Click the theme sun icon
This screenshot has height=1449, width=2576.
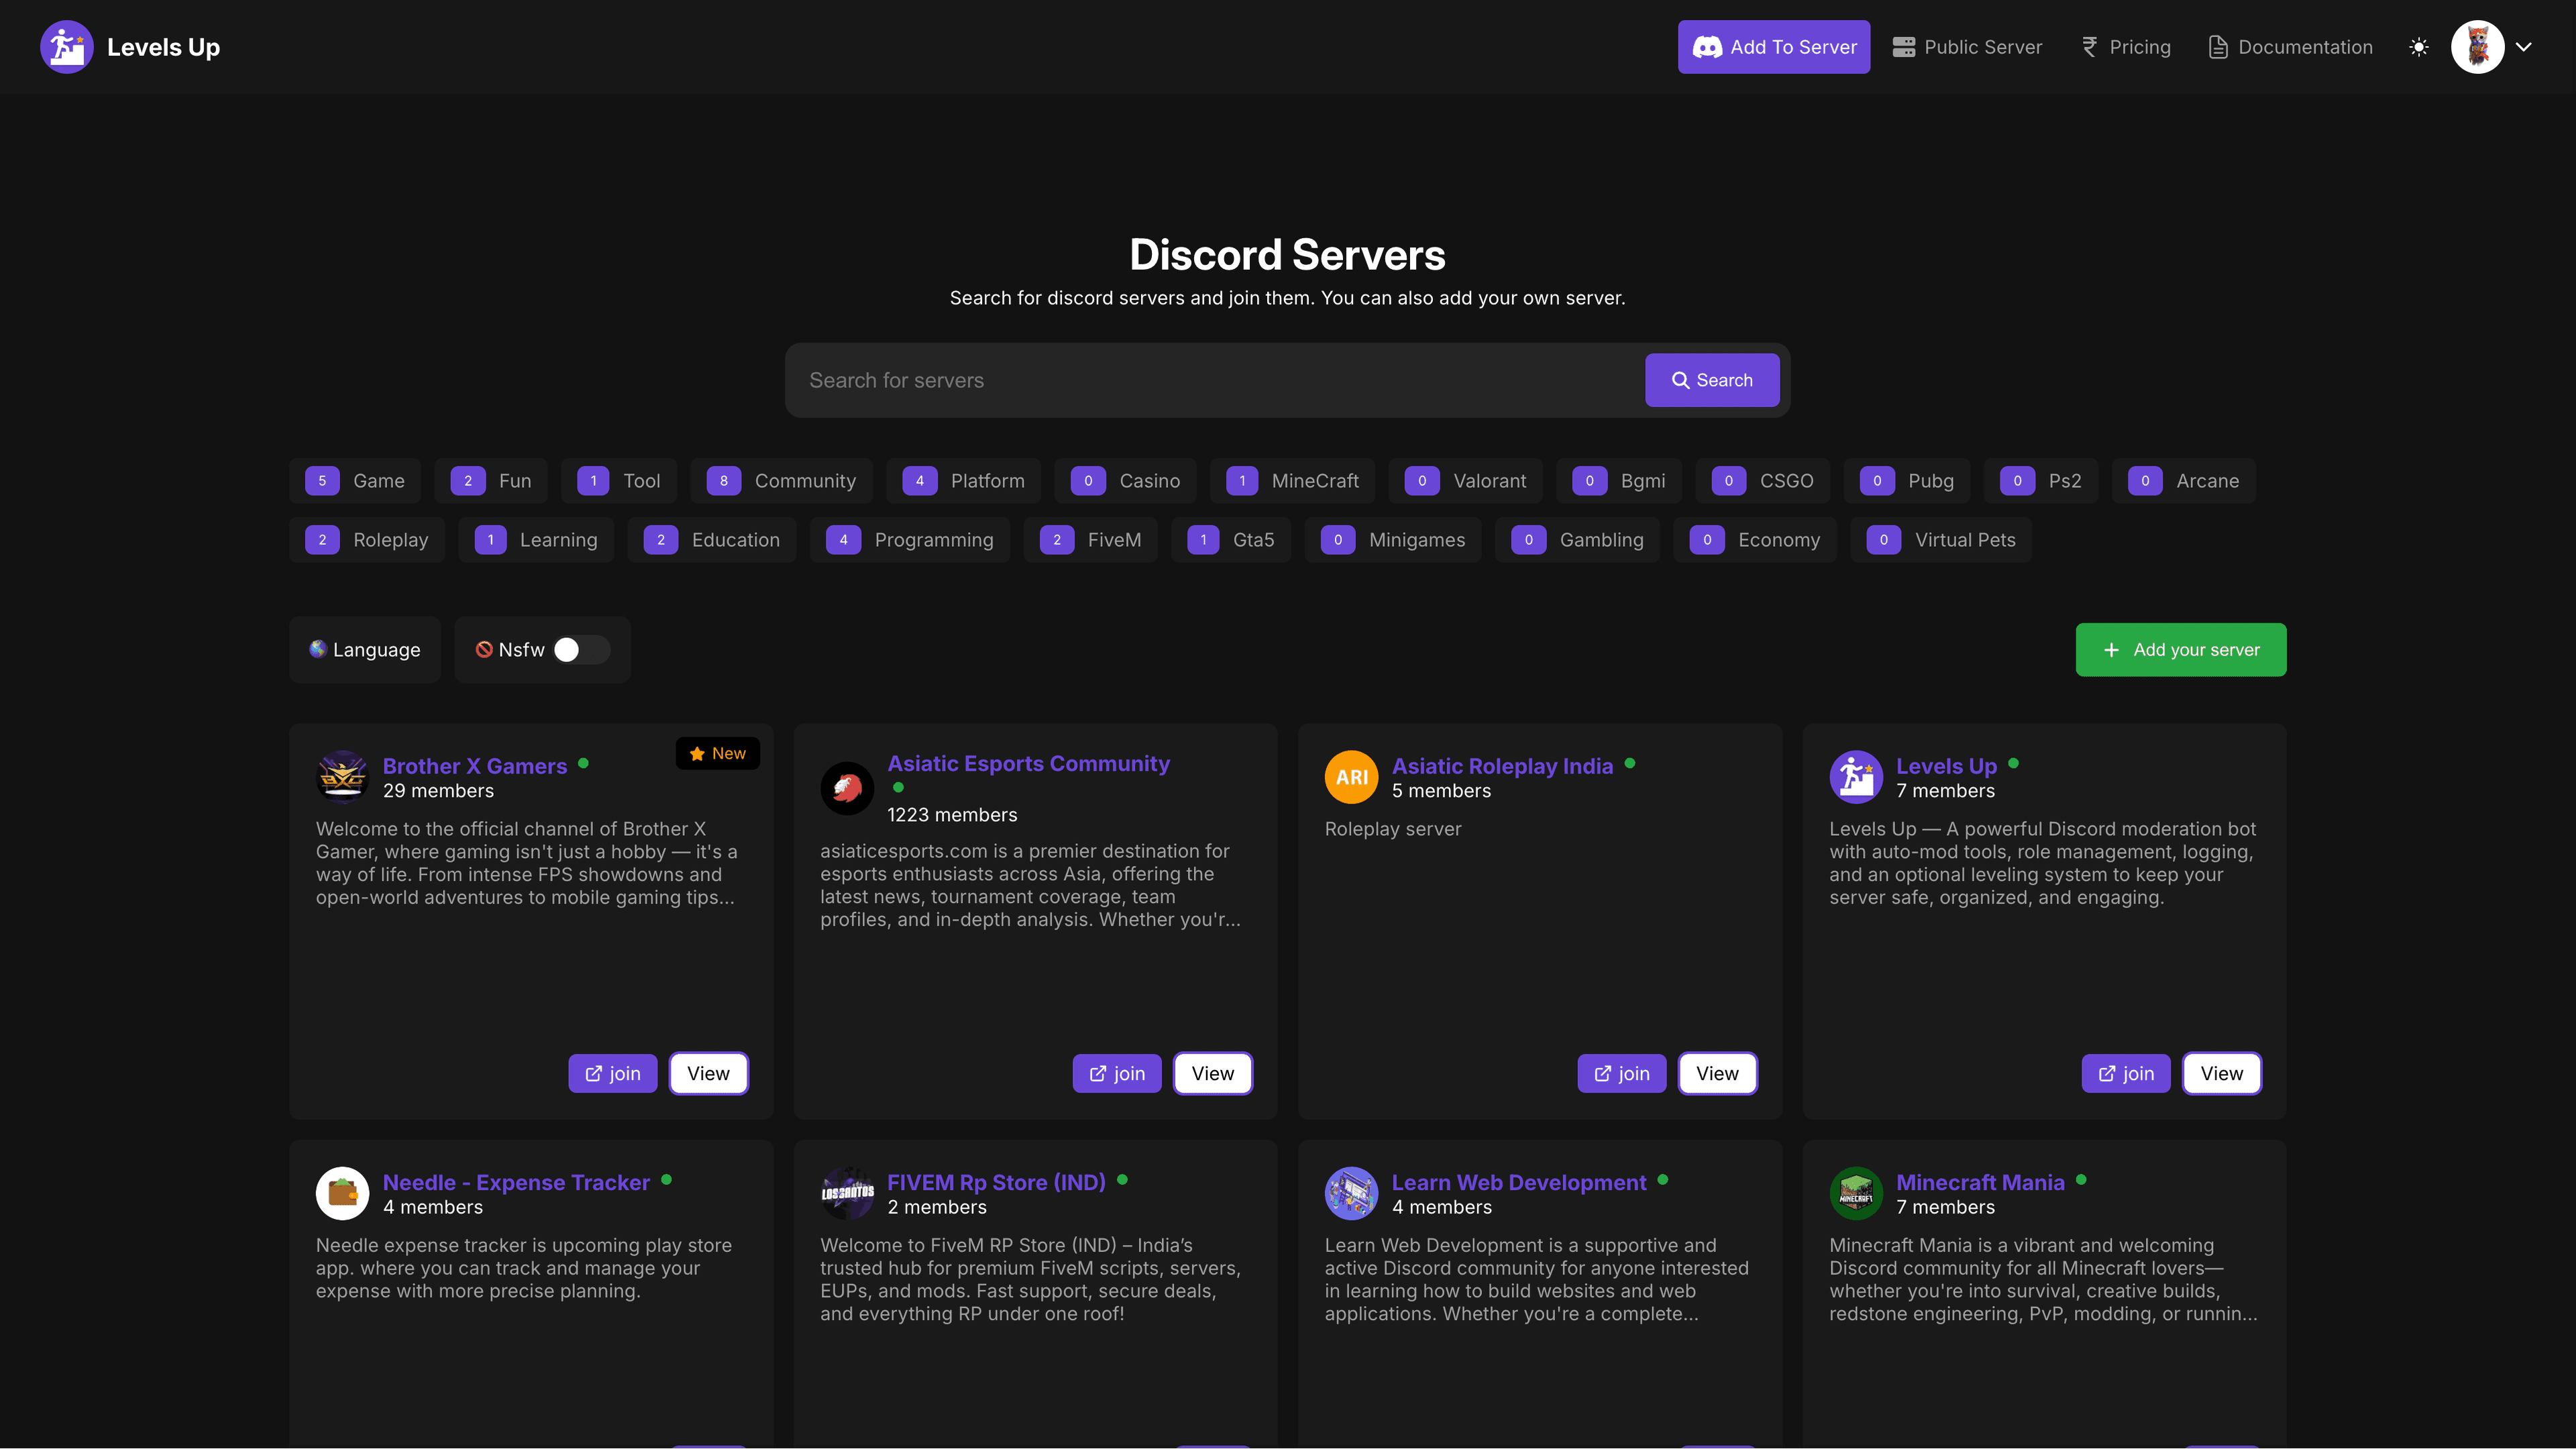coord(2419,47)
